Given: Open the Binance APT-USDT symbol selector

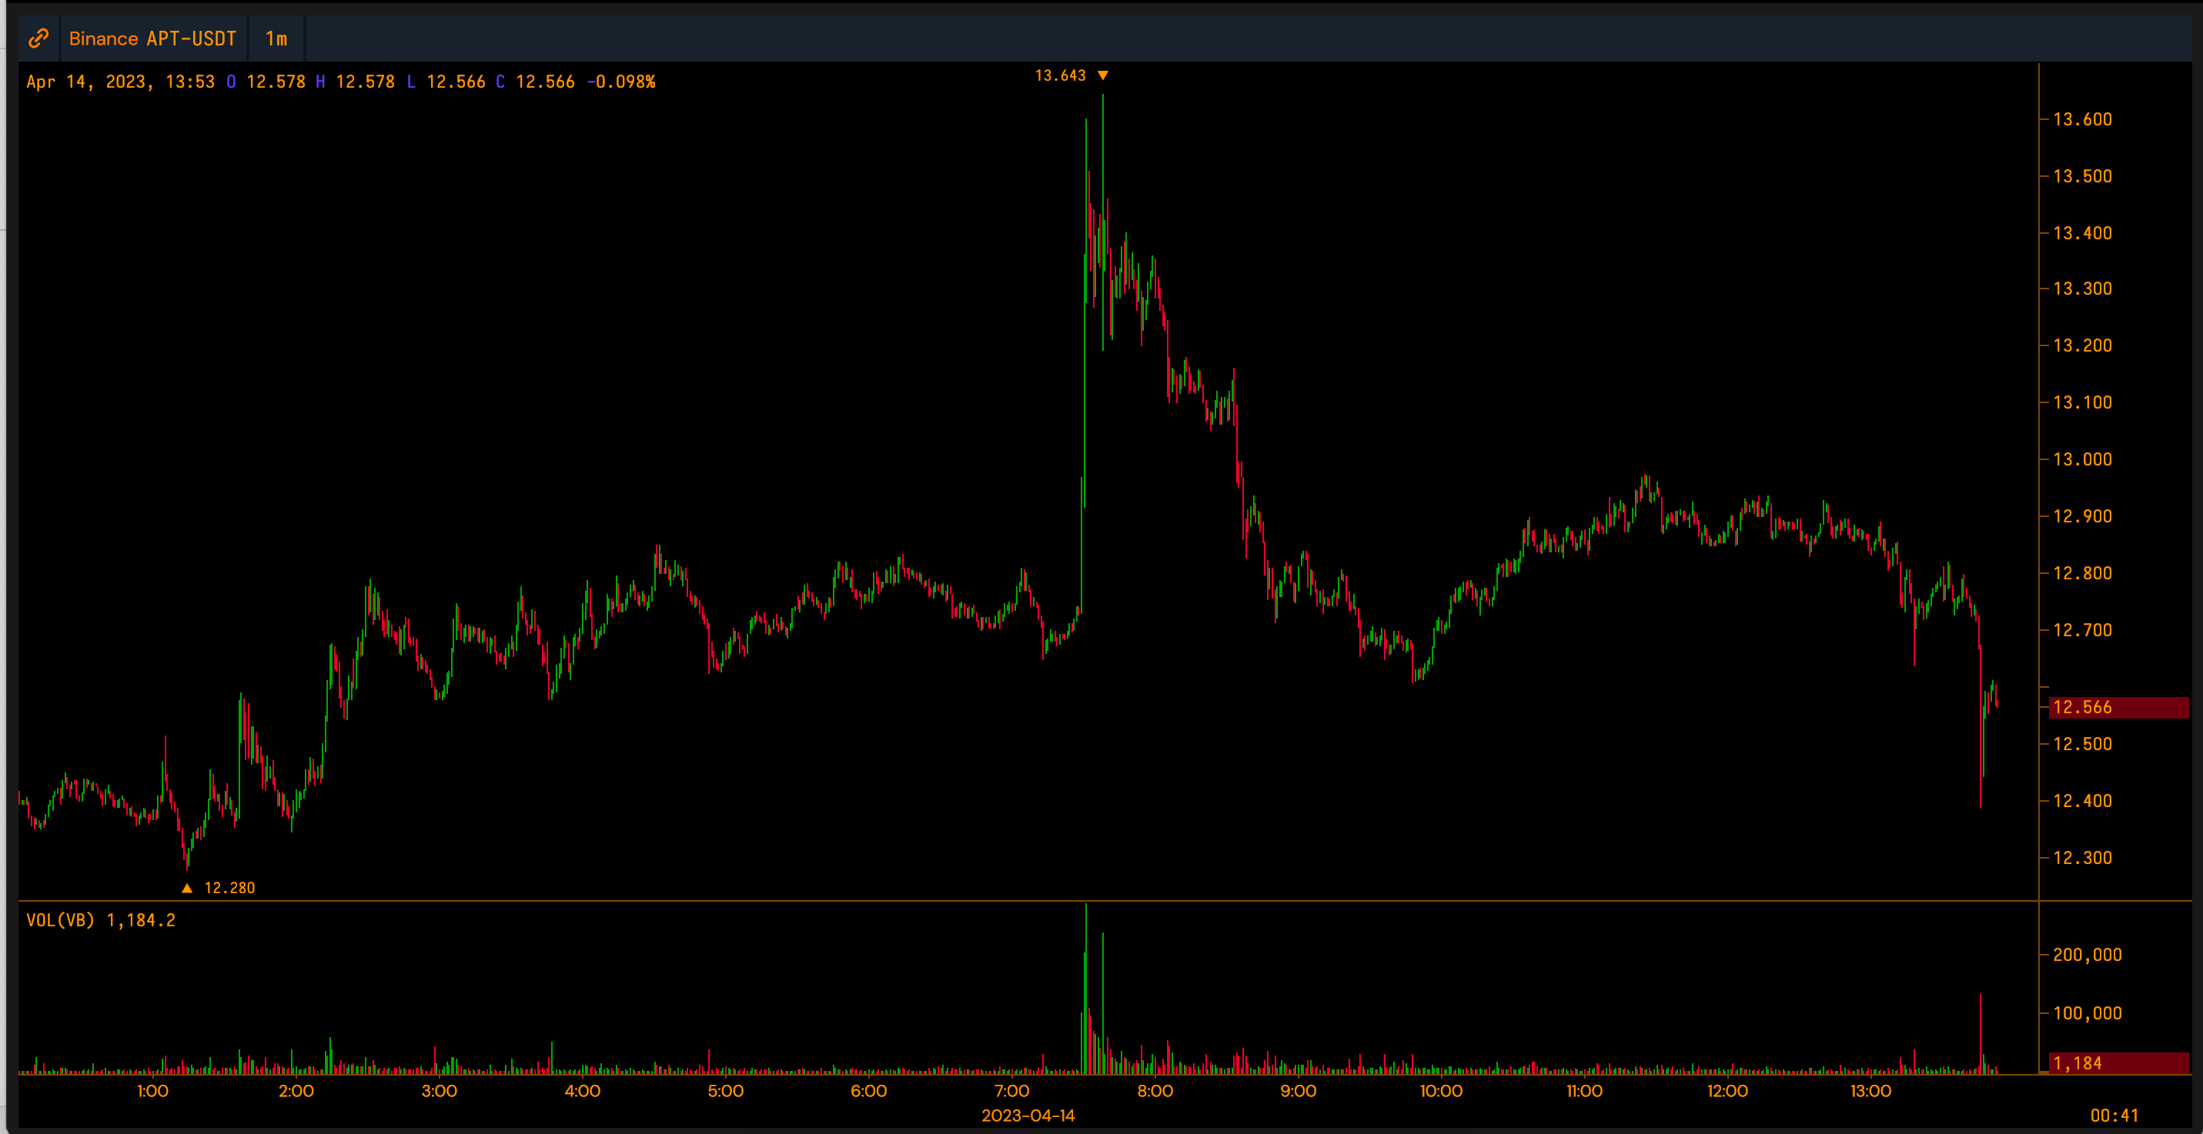Looking at the screenshot, I should pyautogui.click(x=152, y=38).
